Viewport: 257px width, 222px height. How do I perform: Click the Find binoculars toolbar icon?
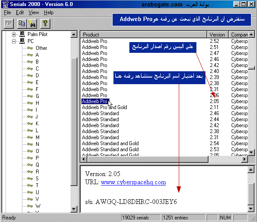coord(32,24)
